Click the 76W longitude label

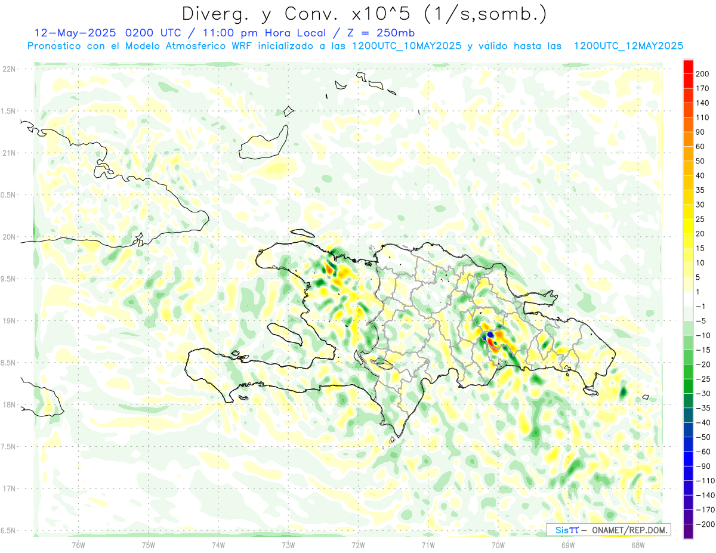pos(79,545)
